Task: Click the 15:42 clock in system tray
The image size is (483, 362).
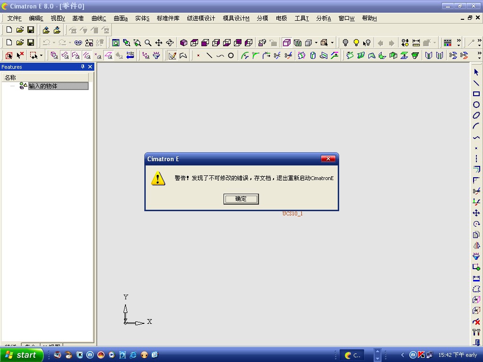Action: [457, 355]
